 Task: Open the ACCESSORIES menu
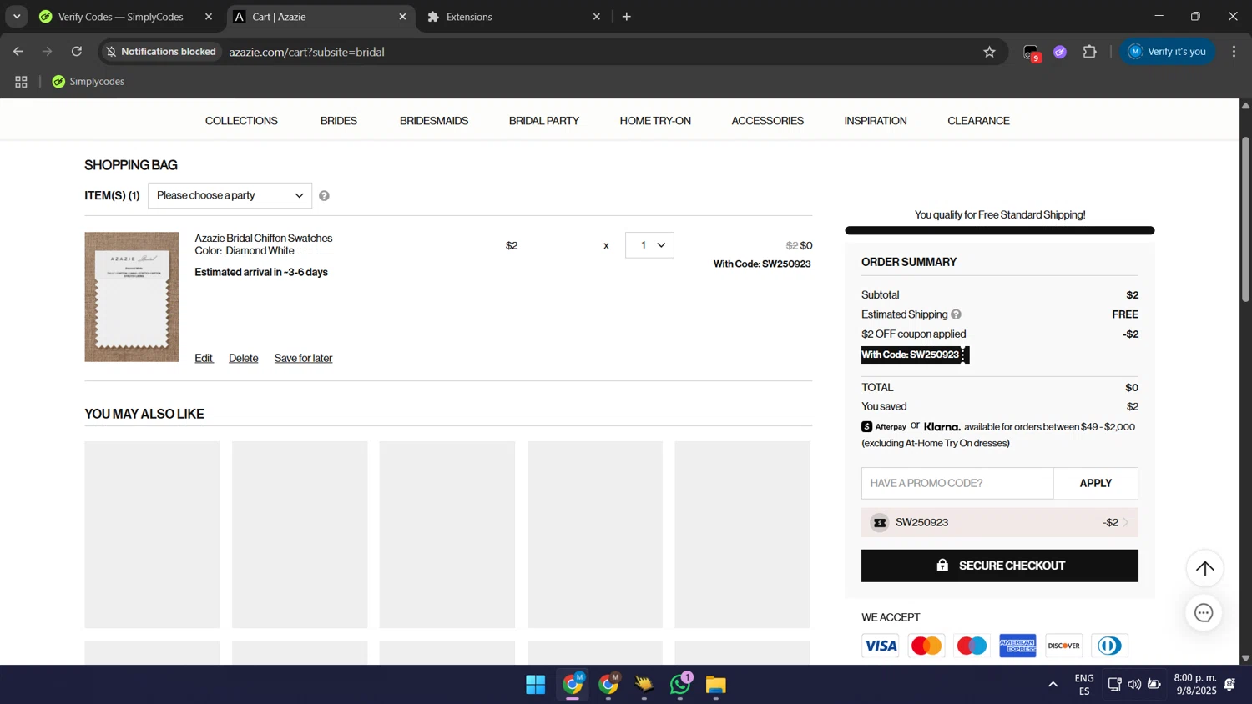click(767, 121)
